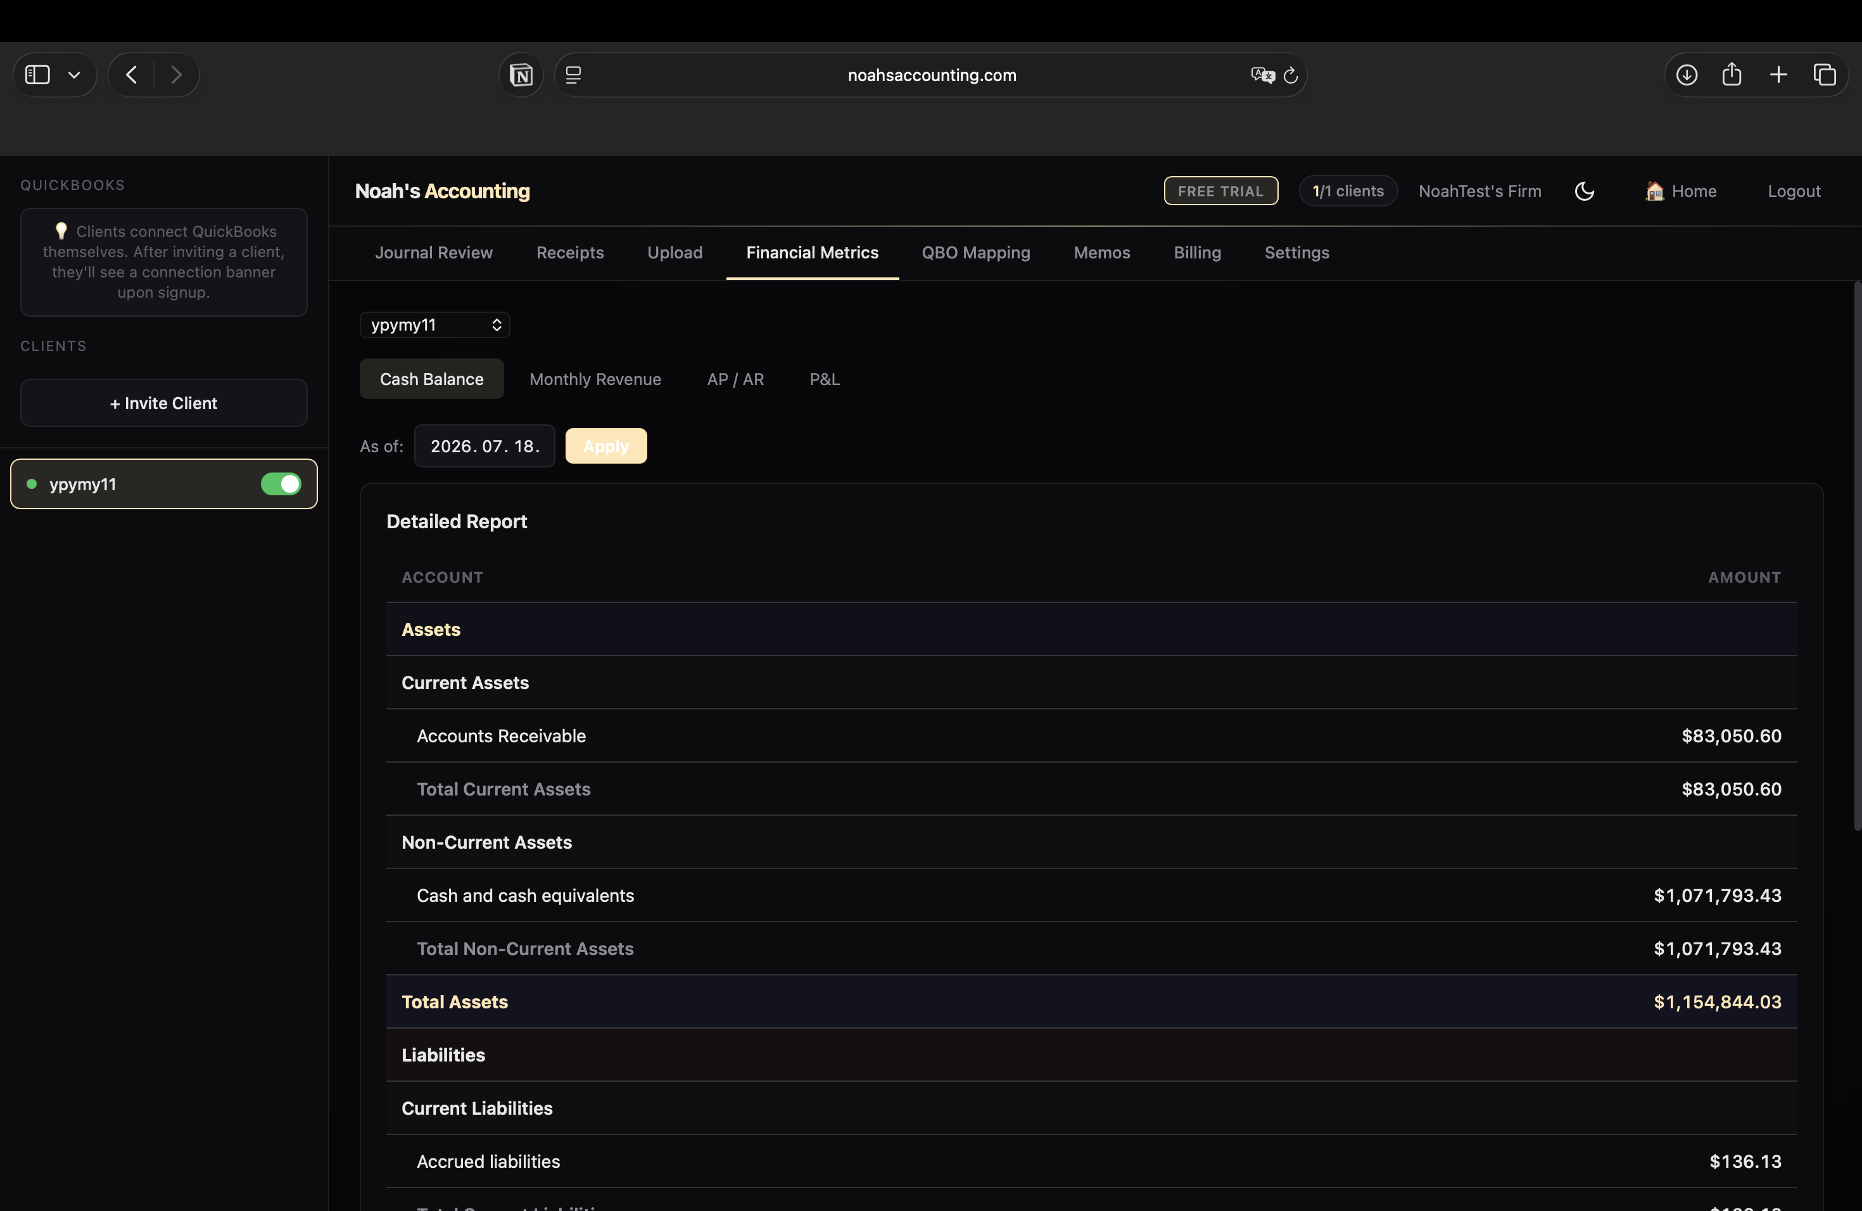Click Cash and cash equivalents label
1862x1211 pixels.
click(525, 895)
